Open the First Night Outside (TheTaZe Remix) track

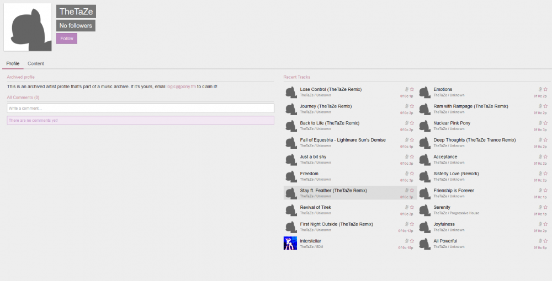coord(336,224)
